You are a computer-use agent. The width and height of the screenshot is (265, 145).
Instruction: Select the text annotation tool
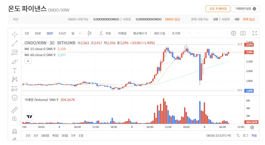[x=15, y=70]
